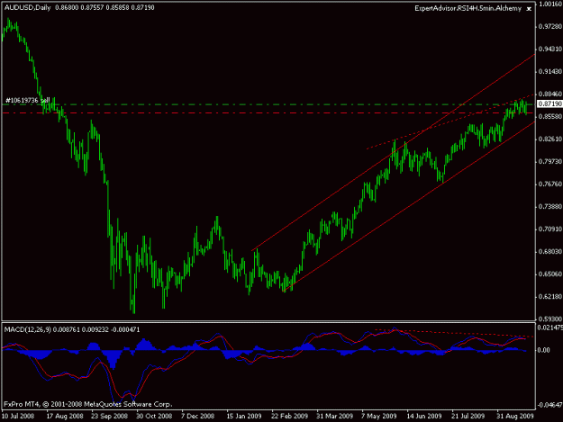
Task: Click the 21 Jul 2009 date label
Action: (x=468, y=417)
